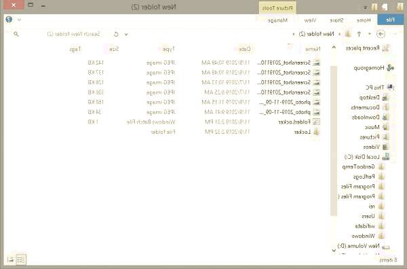Sort by the Size column header

coord(114,49)
